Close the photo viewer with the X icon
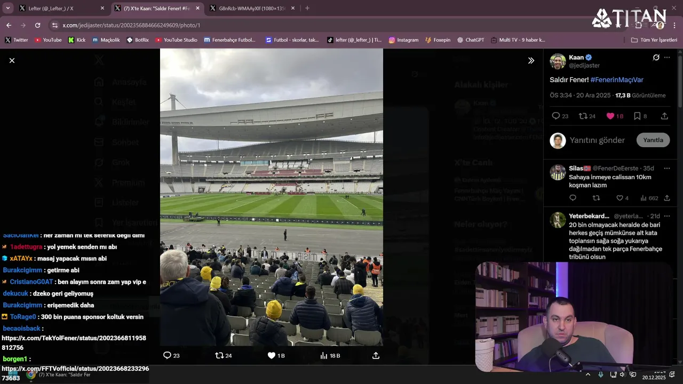 point(12,61)
